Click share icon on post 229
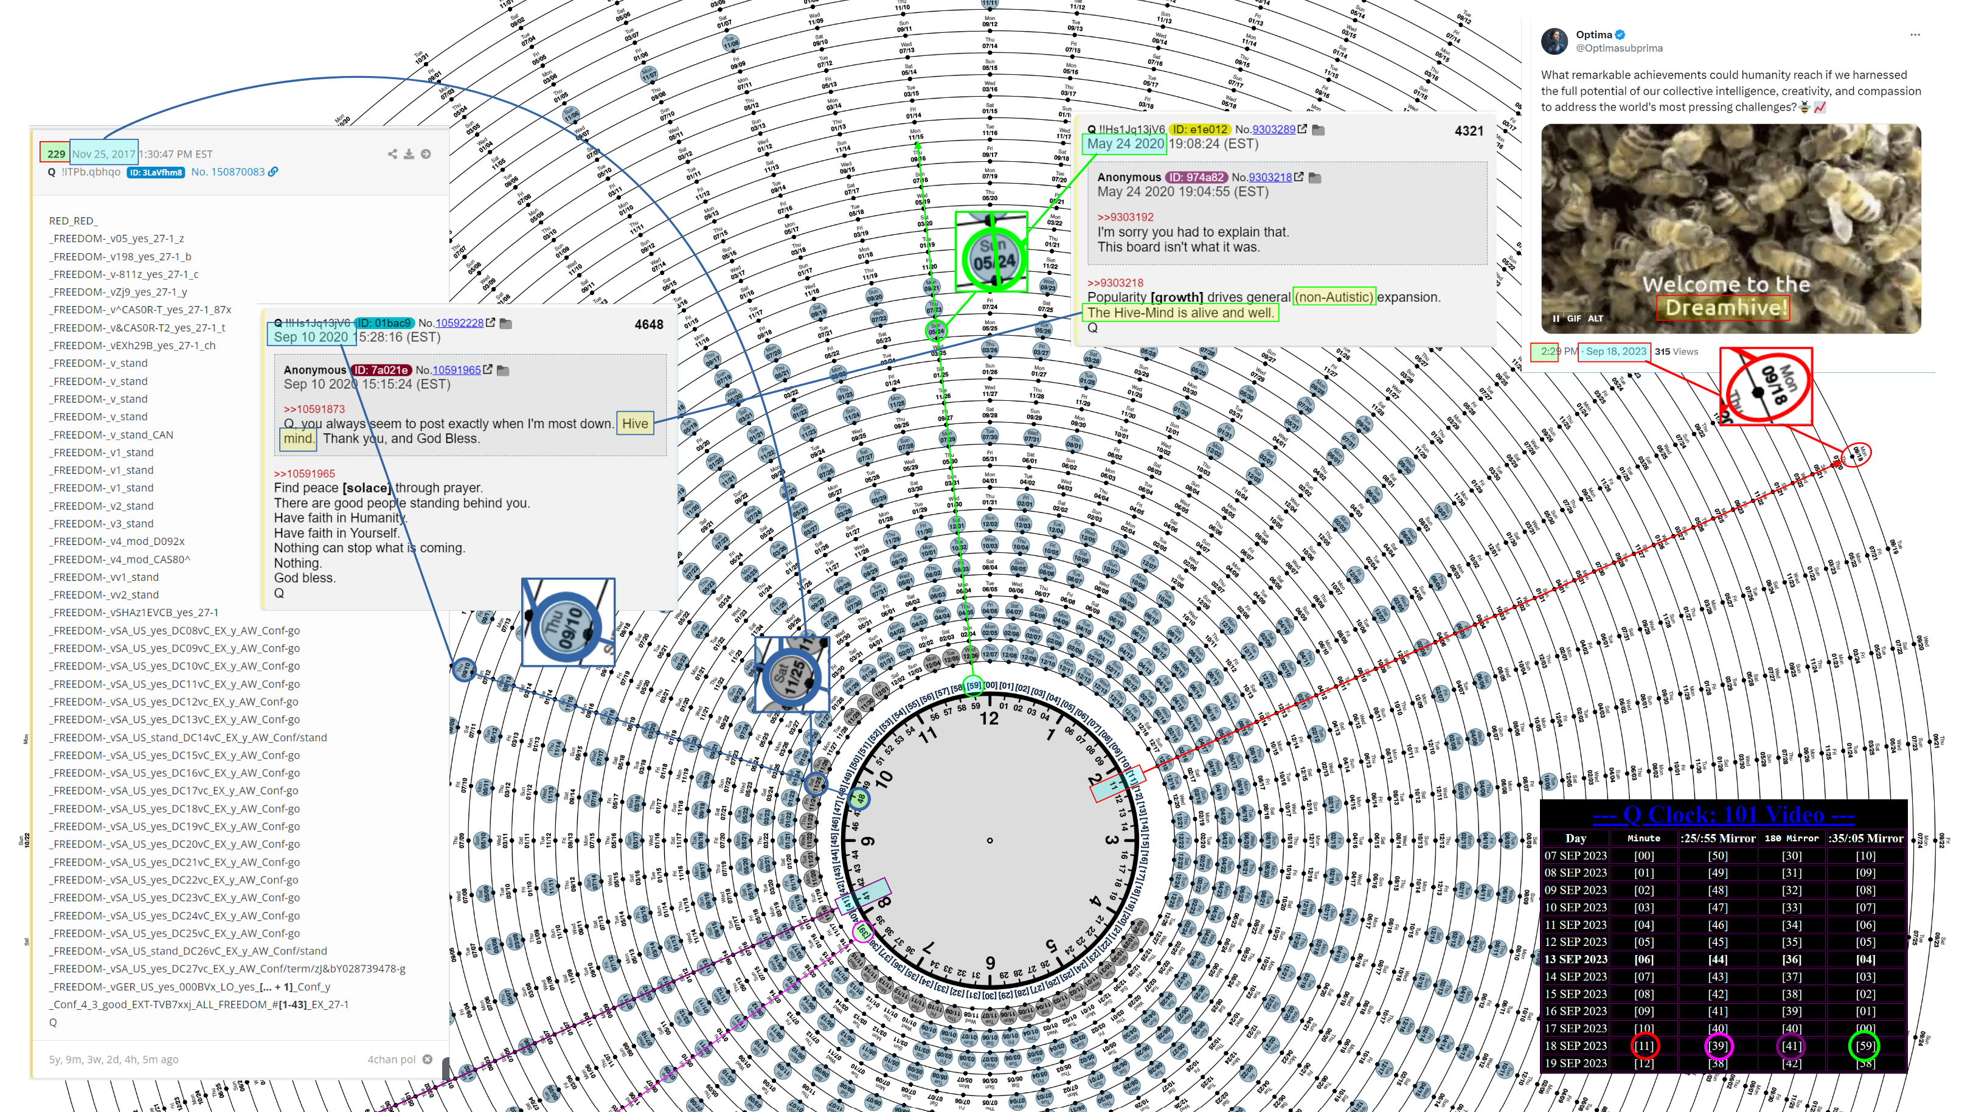This screenshot has height=1112, width=1976. (x=393, y=155)
